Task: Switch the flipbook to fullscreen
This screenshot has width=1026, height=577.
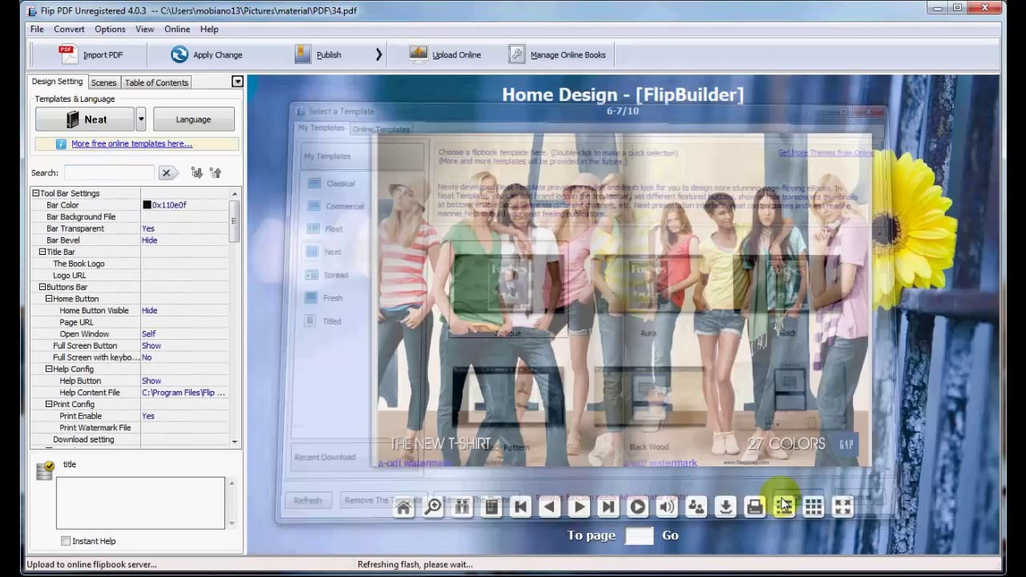Action: (842, 506)
